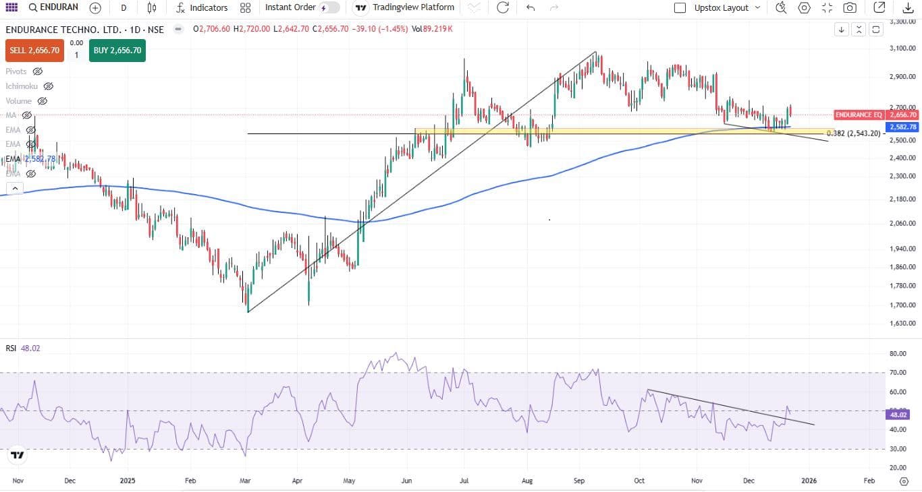
Task: Open the candlestick chart type menu
Action: pyautogui.click(x=152, y=7)
